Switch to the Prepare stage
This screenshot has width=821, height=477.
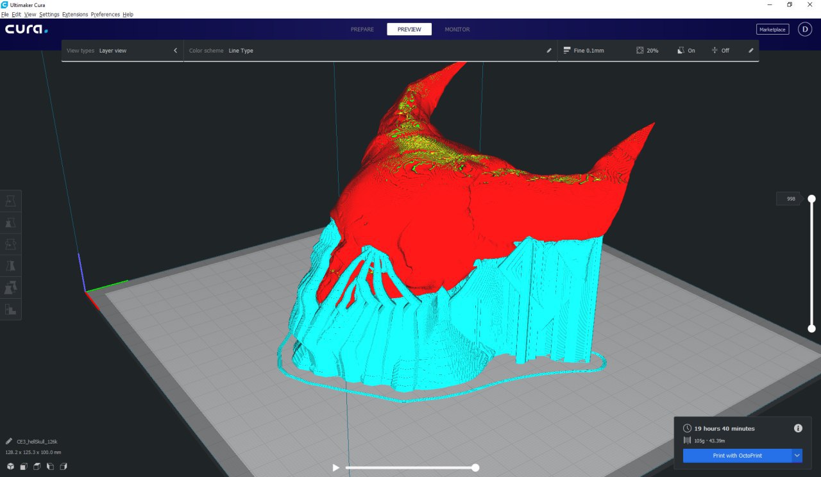coord(362,29)
